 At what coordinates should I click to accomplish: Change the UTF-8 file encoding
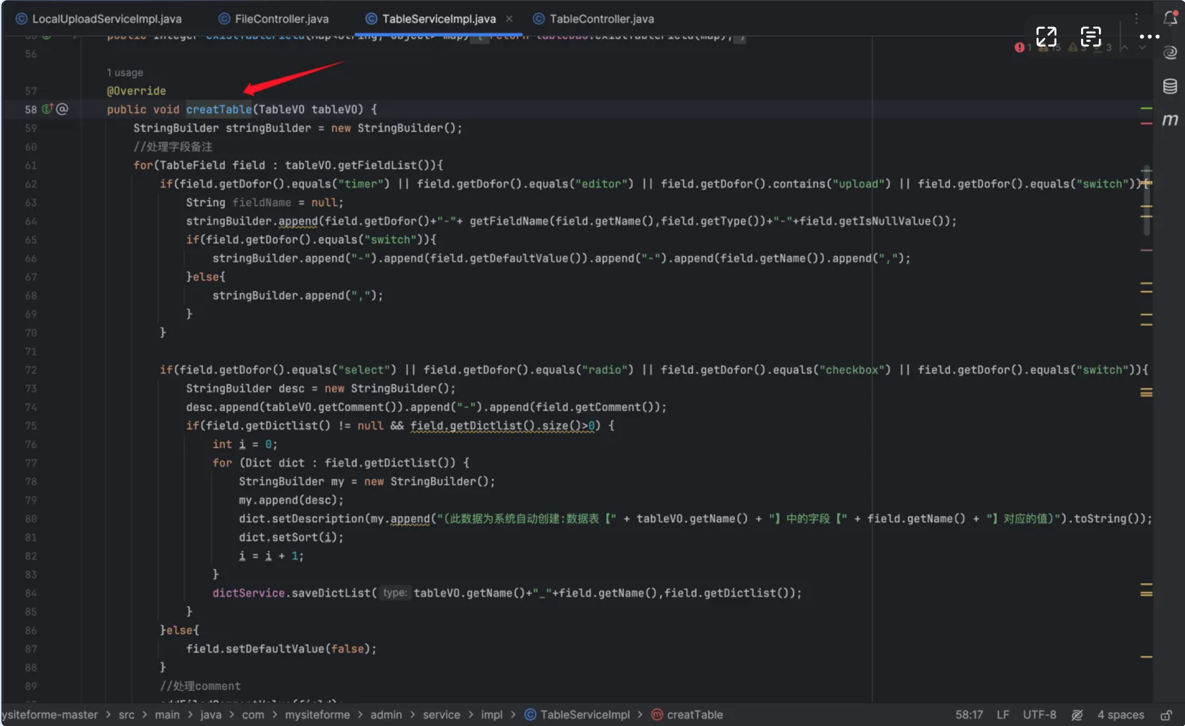click(1039, 715)
